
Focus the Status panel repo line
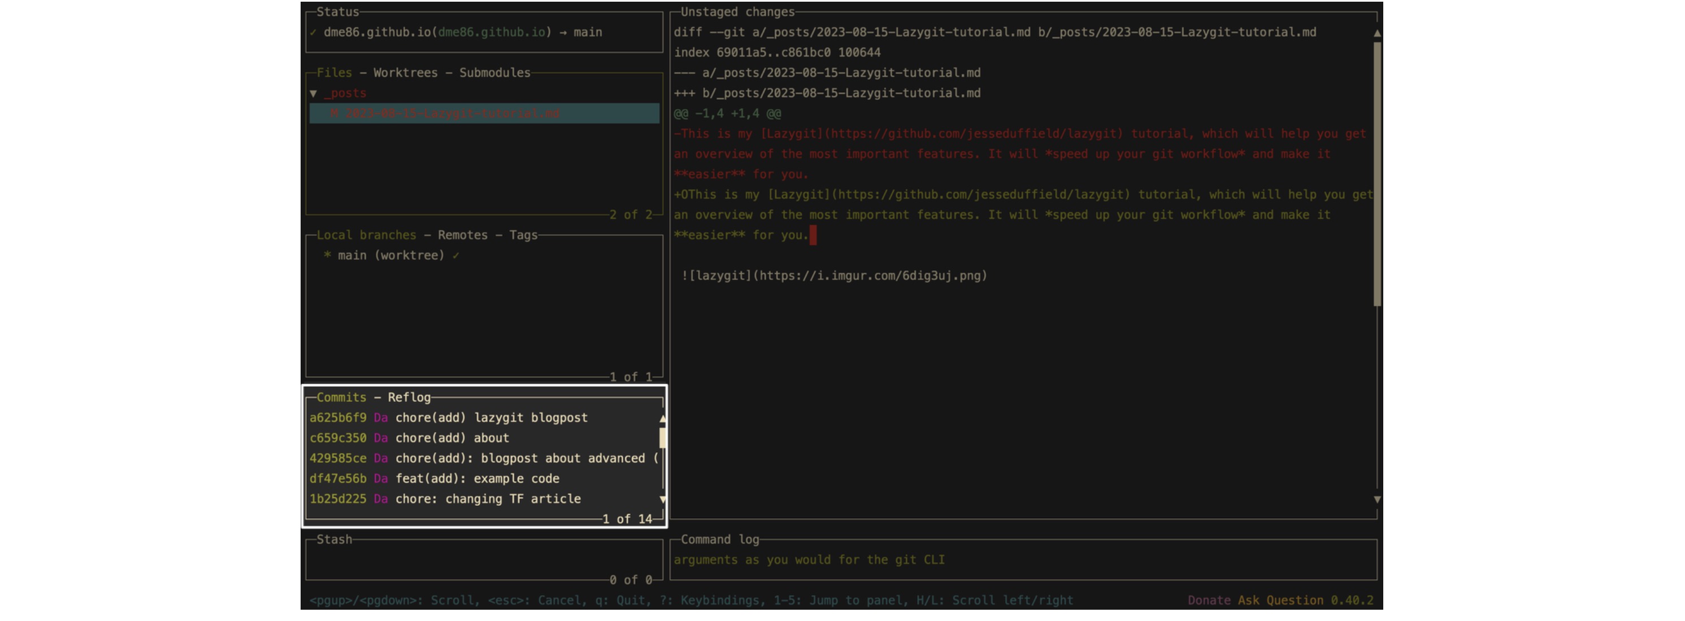(462, 32)
